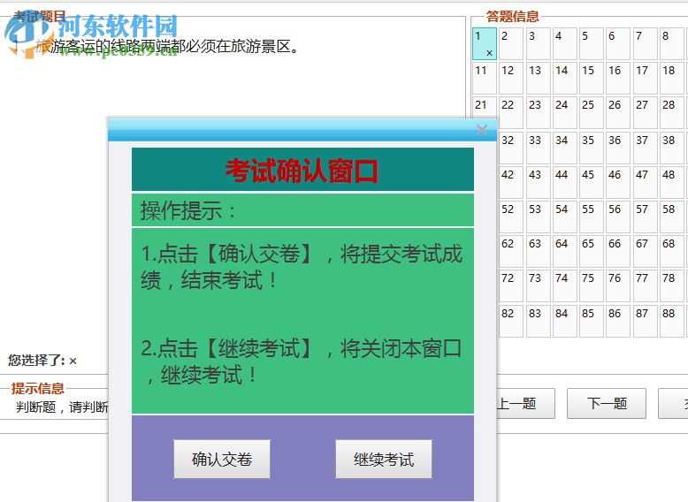Pick question 46 cell

618,183
